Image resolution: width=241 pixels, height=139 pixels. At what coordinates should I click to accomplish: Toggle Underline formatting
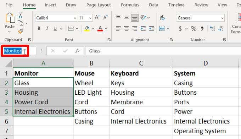click(55, 28)
